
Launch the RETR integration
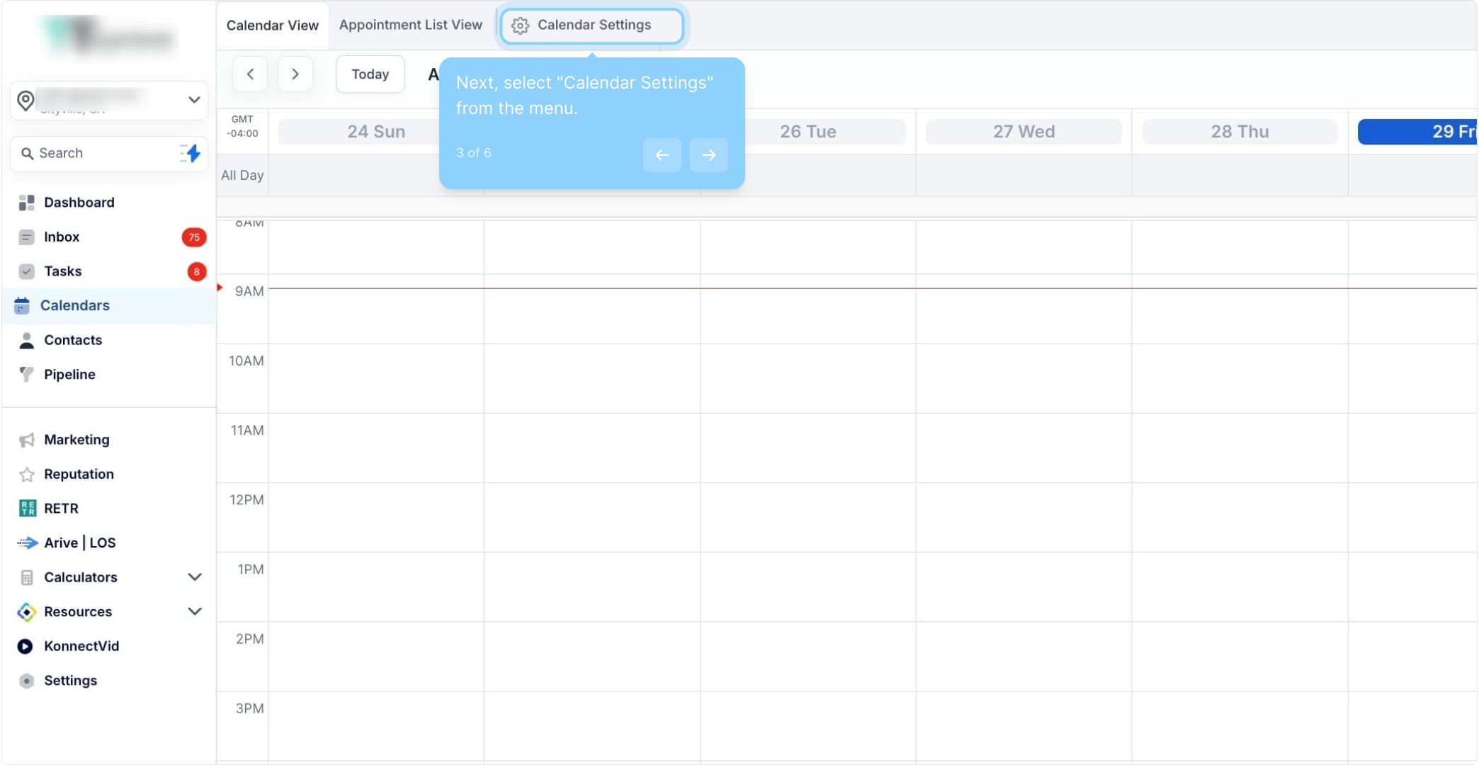coord(61,508)
